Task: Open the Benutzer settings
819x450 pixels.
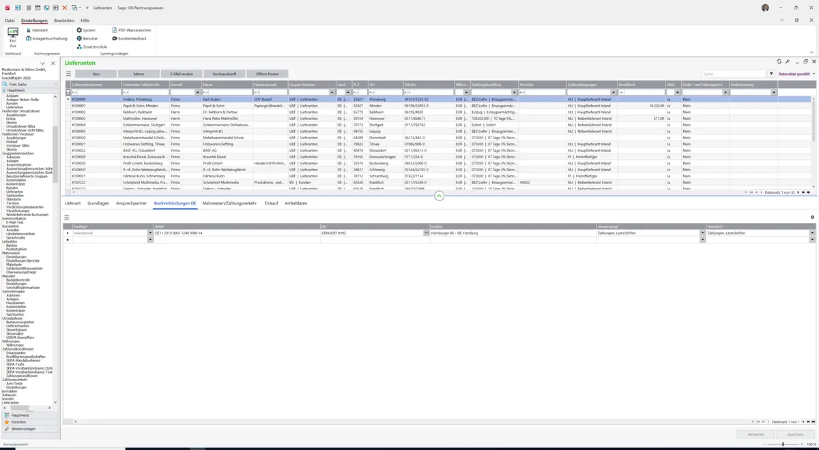Action: click(87, 38)
